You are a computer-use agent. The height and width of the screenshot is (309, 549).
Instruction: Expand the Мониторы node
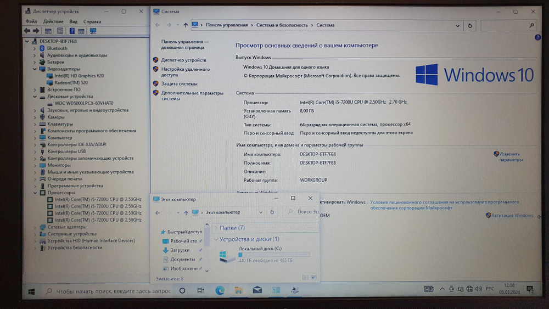click(35, 165)
